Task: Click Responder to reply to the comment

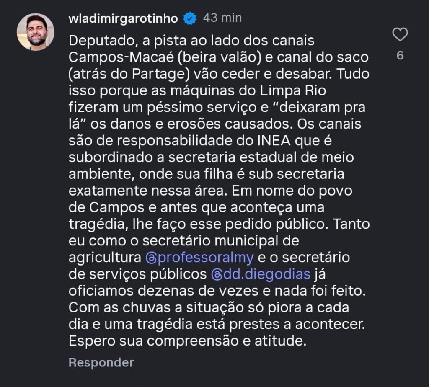Action: 101,362
